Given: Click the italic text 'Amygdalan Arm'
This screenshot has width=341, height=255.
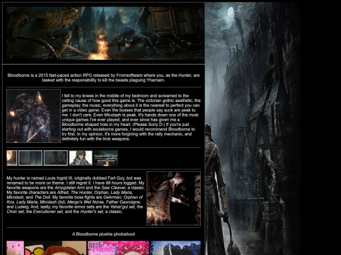Looking at the screenshot, I should point(69,188).
